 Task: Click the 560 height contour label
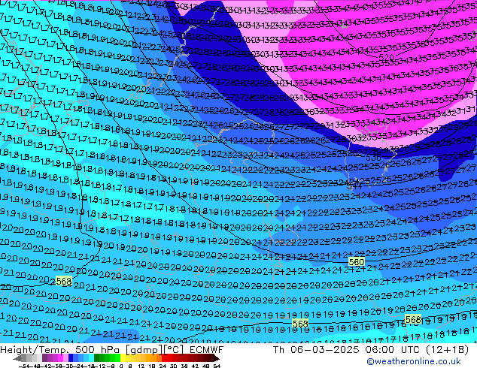click(357, 261)
